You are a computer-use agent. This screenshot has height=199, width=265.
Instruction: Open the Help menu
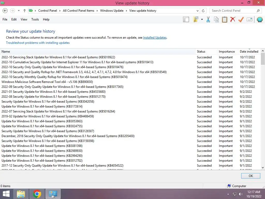pos(46,19)
